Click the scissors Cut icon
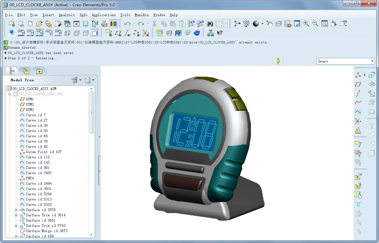Viewport: 379px width, 243px height. (154, 24)
